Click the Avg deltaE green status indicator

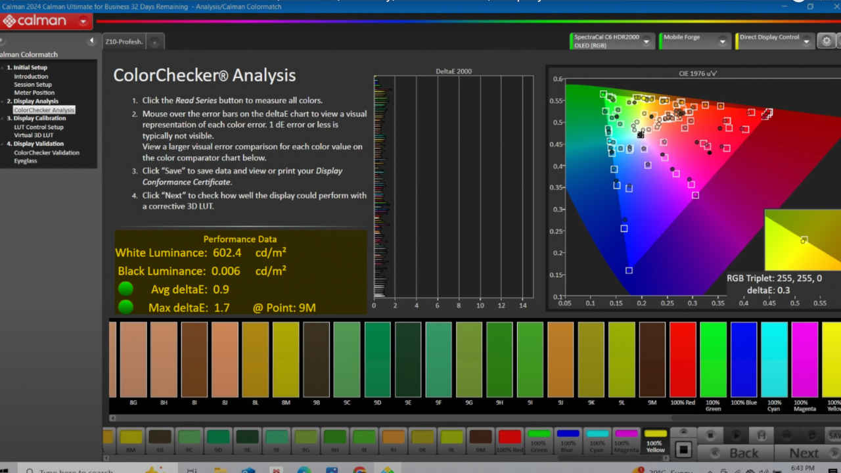(x=125, y=288)
